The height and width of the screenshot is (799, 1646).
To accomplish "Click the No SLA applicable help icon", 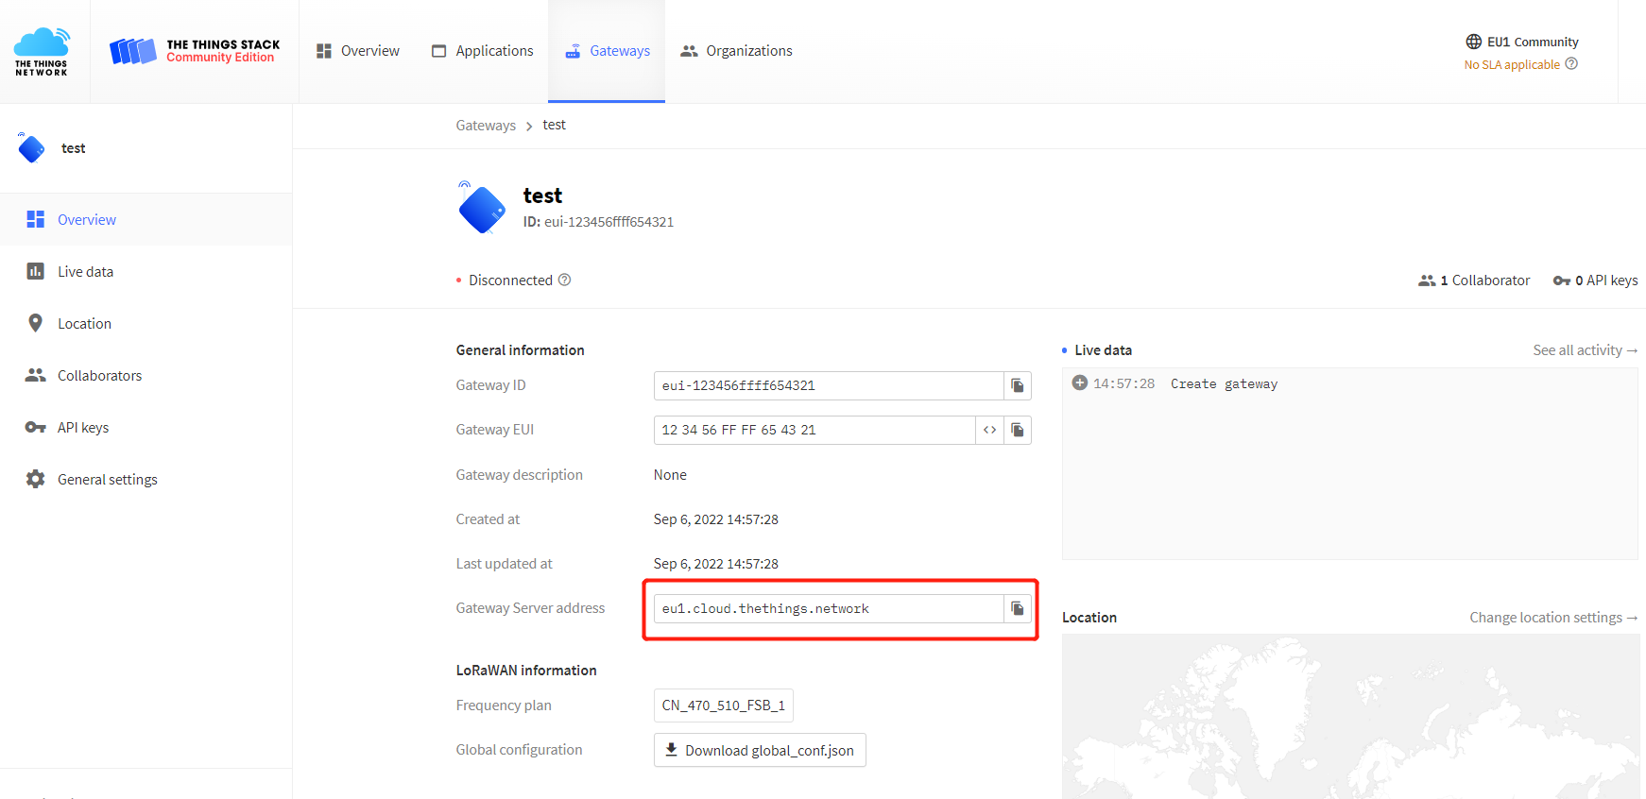I will coord(1571,64).
